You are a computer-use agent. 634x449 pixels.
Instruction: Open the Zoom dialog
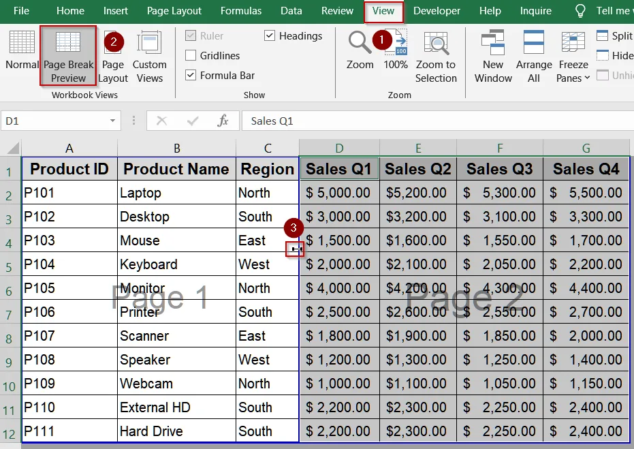pyautogui.click(x=360, y=50)
